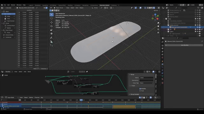
Task: Open the Global transform orientation dropdown
Action: 96,8
